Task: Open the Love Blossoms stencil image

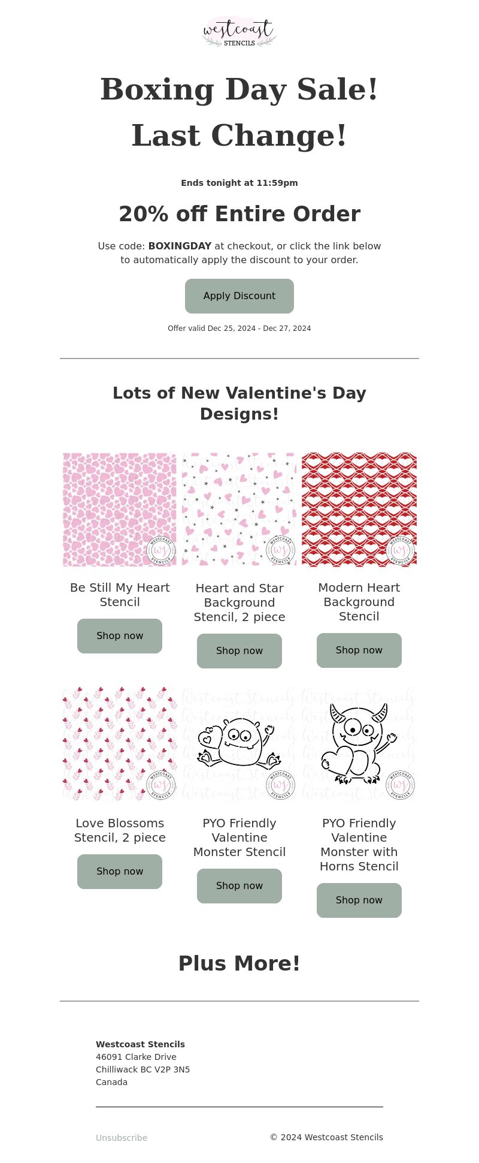Action: 120,745
